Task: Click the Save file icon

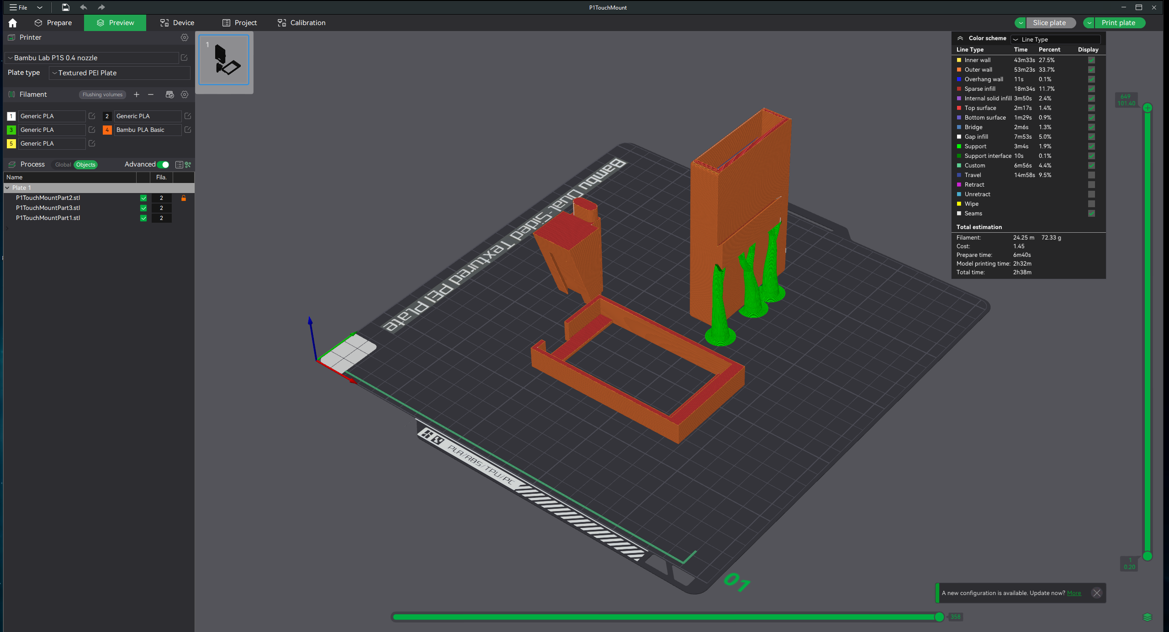Action: [x=66, y=7]
